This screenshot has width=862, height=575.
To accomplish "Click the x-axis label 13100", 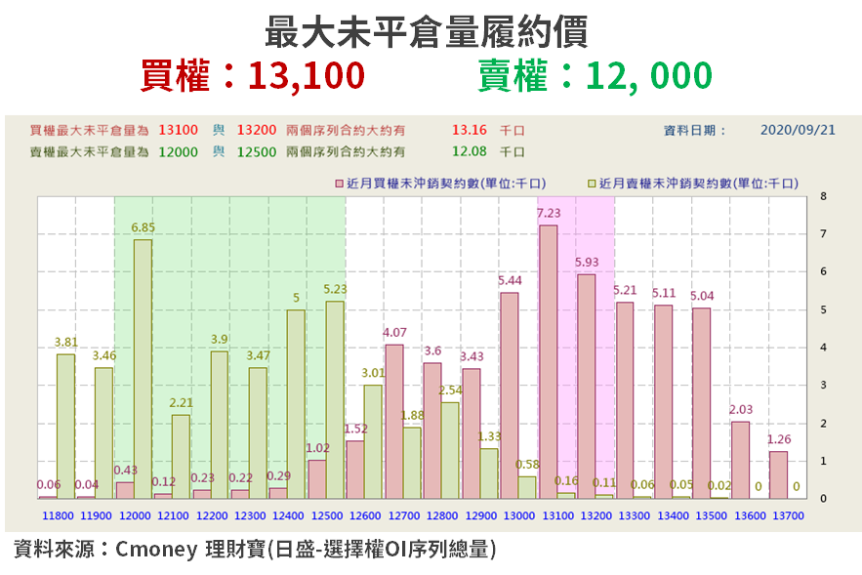I will click(x=558, y=516).
